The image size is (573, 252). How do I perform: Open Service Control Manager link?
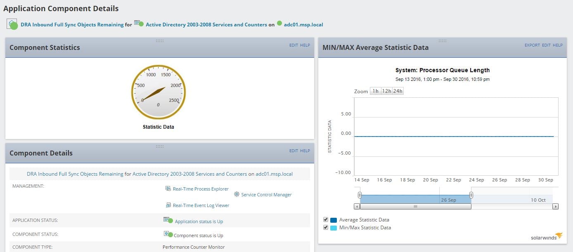point(266,195)
